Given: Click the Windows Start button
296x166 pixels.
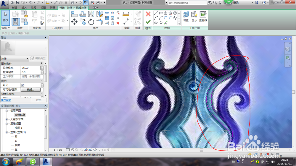Looking at the screenshot, I should [x=6, y=162].
